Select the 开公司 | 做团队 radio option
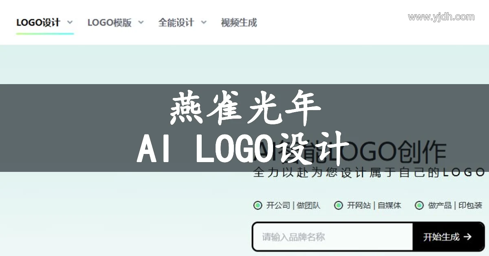Image resolution: width=489 pixels, height=256 pixels. (258, 205)
